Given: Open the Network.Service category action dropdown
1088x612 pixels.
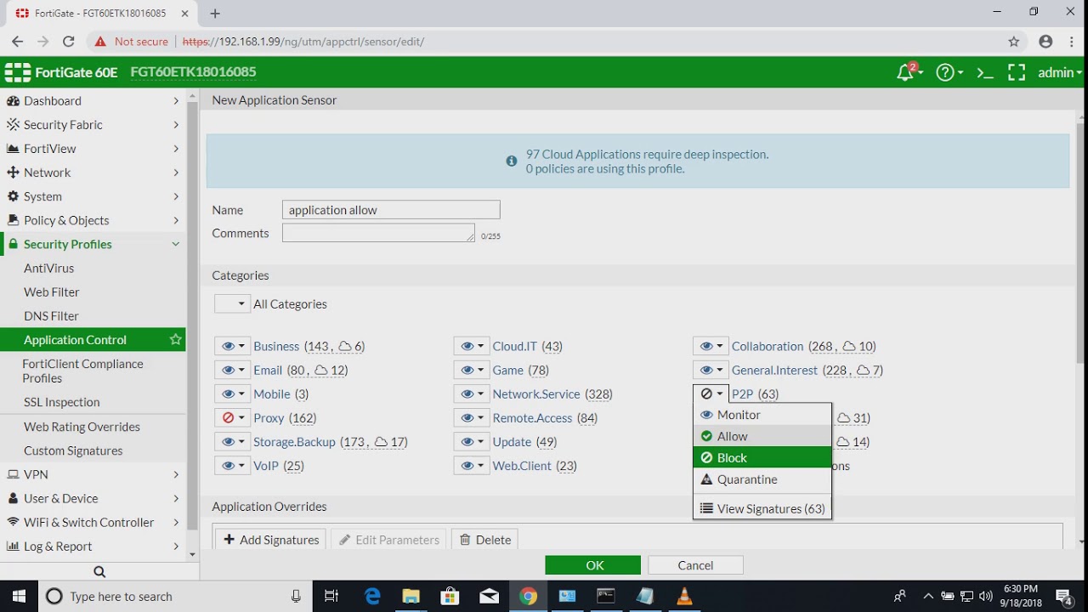Looking at the screenshot, I should click(472, 394).
